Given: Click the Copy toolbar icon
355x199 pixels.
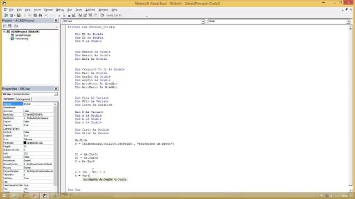Looking at the screenshot, I should pos(30,15).
